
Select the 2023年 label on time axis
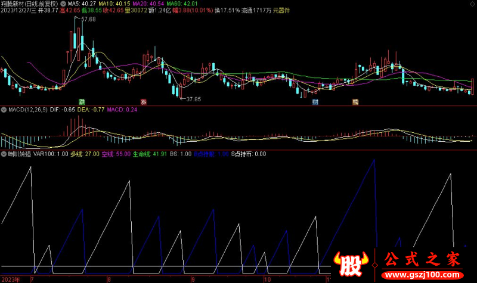point(11,278)
